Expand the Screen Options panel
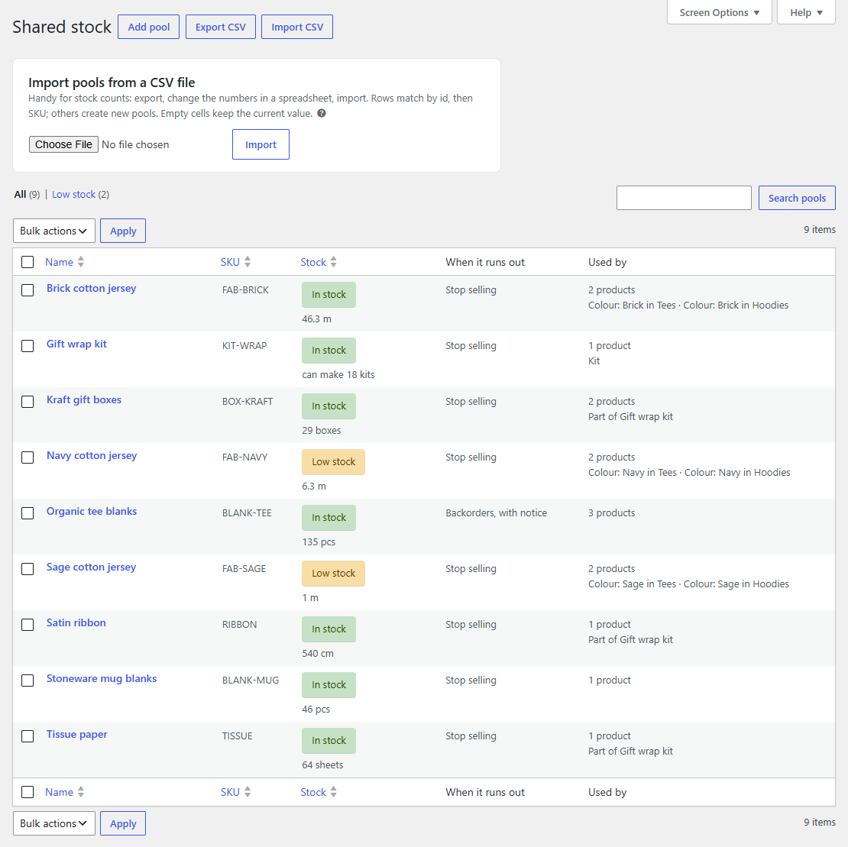 click(720, 12)
